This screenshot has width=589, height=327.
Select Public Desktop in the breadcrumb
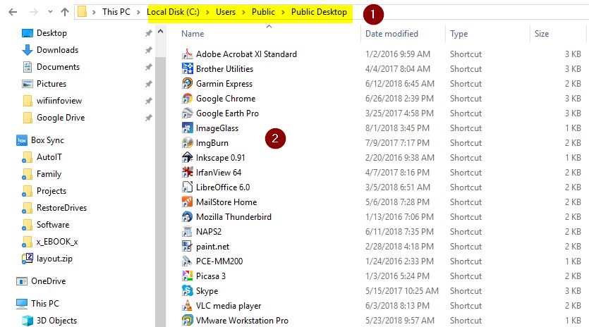pyautogui.click(x=319, y=12)
